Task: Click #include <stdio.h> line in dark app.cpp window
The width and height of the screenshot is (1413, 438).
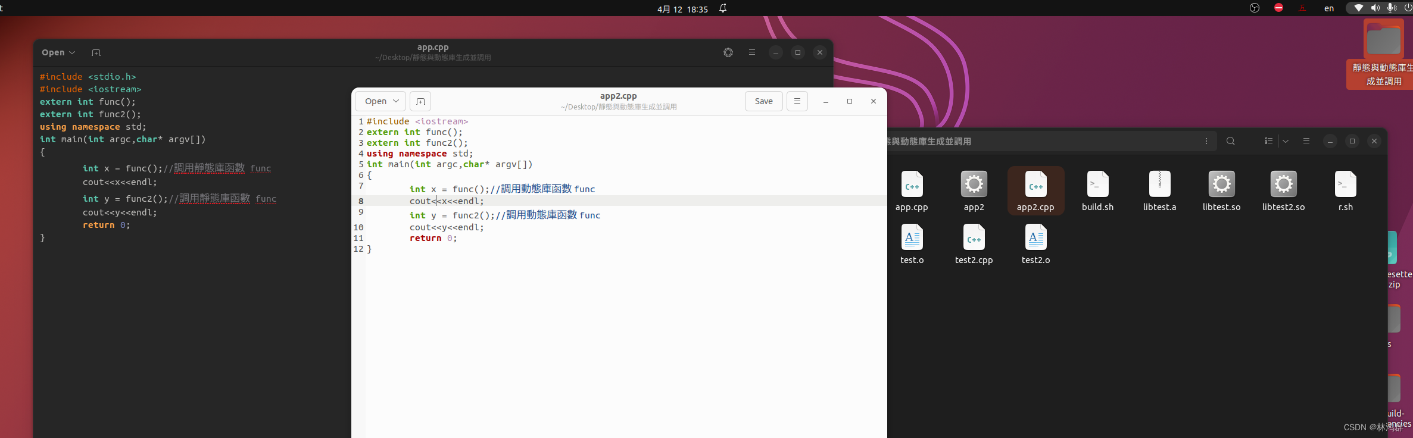Action: coord(88,77)
